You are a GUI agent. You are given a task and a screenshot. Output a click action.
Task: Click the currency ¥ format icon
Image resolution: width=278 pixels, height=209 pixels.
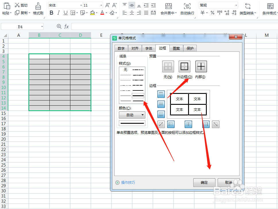pos(203,13)
